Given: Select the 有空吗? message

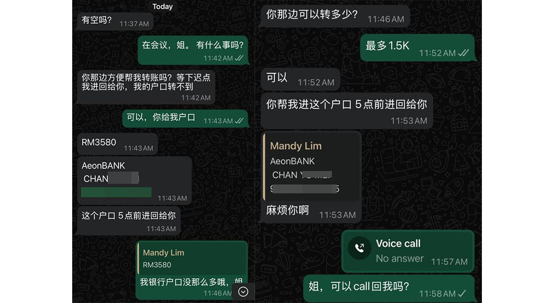Looking at the screenshot, I should click(x=115, y=22).
